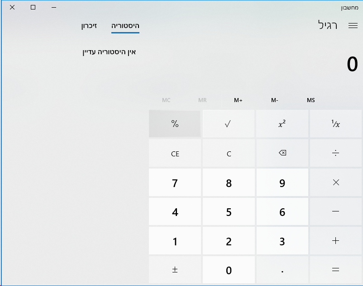
Task: Click the divide operator button
Action: click(x=336, y=153)
